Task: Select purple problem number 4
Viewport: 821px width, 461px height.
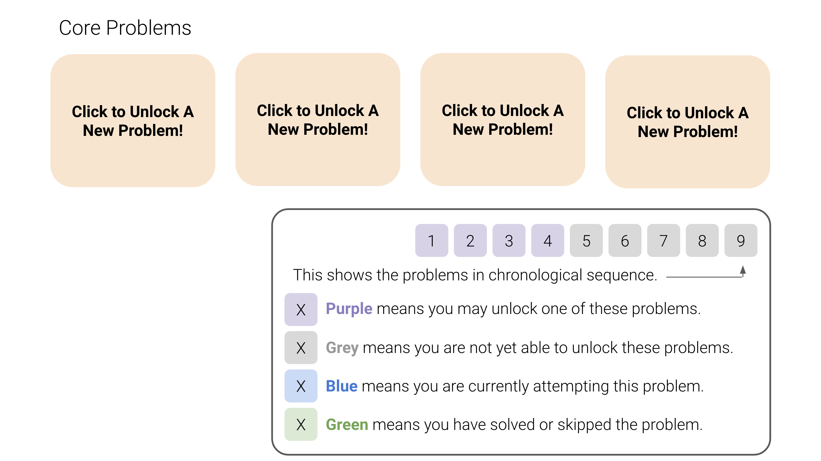Action: pos(548,240)
